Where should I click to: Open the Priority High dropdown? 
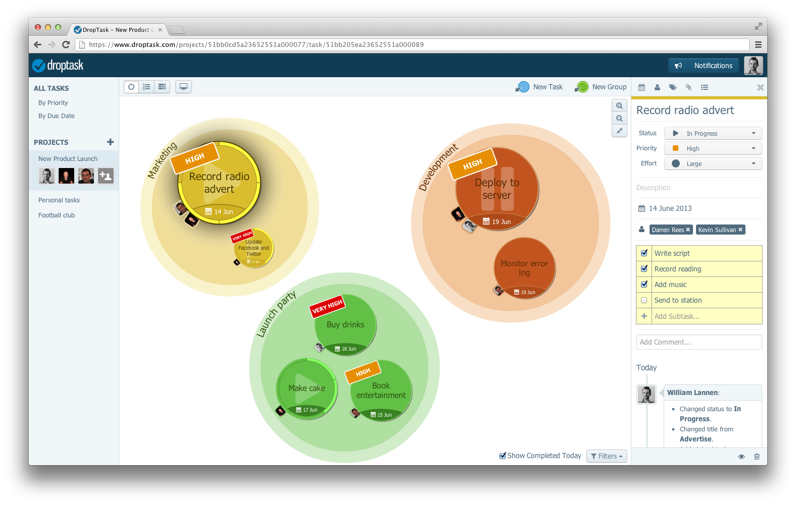pos(713,148)
